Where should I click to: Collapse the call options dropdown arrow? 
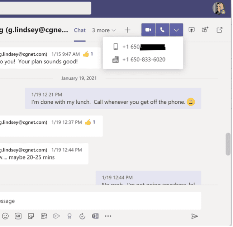pyautogui.click(x=176, y=30)
